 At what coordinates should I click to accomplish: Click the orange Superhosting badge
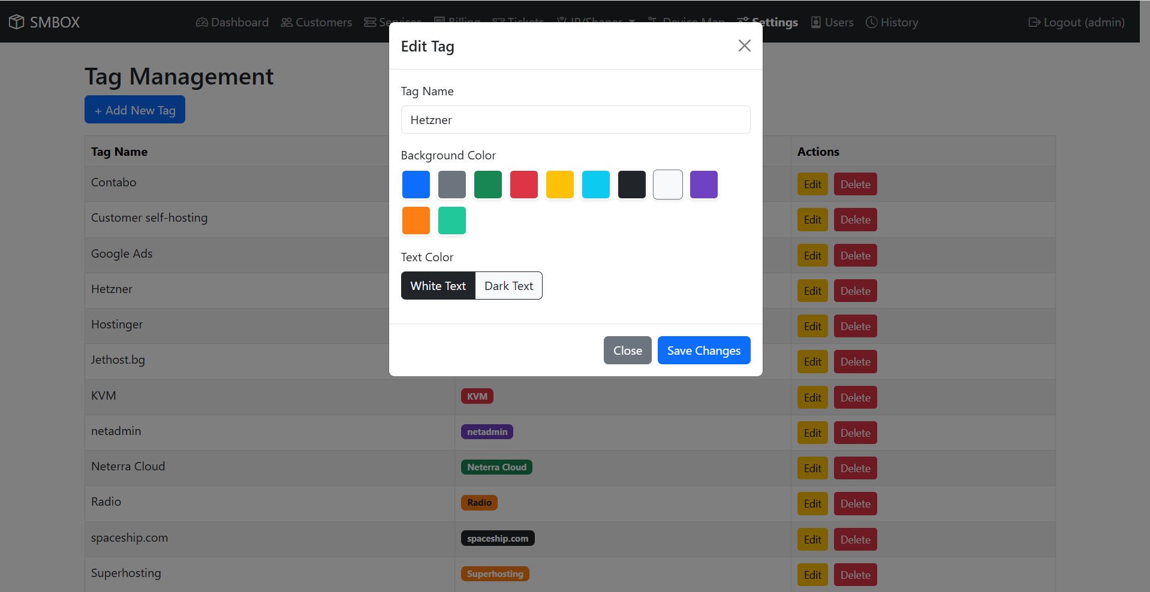coord(495,574)
